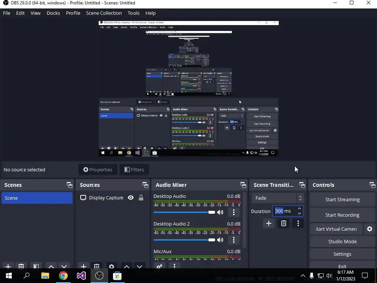Pop out the Sources dock
The height and width of the screenshot is (283, 377).
(x=145, y=185)
